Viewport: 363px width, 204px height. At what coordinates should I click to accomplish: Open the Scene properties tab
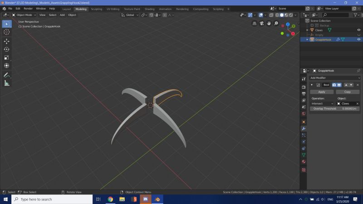[x=304, y=107]
